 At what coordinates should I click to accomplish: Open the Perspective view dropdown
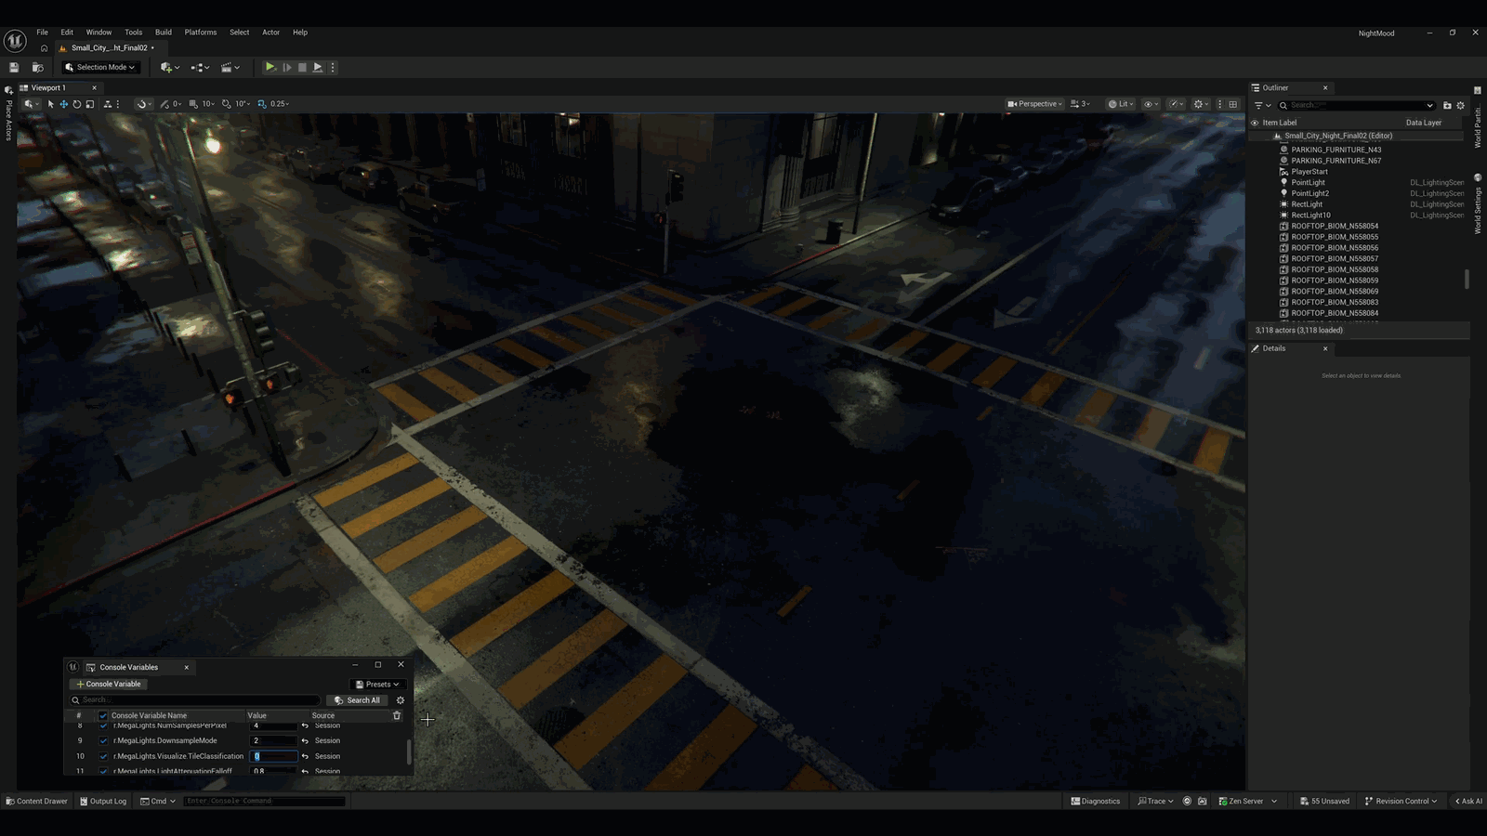pos(1034,104)
